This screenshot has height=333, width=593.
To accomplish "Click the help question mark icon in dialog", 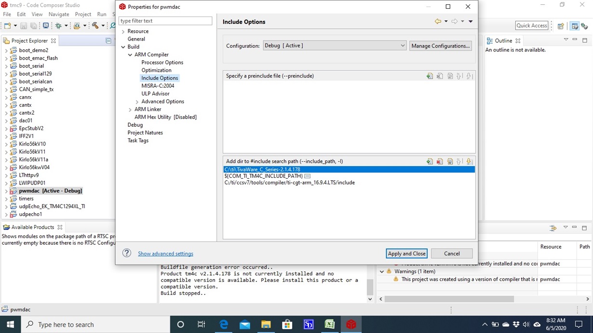I will [x=127, y=253].
